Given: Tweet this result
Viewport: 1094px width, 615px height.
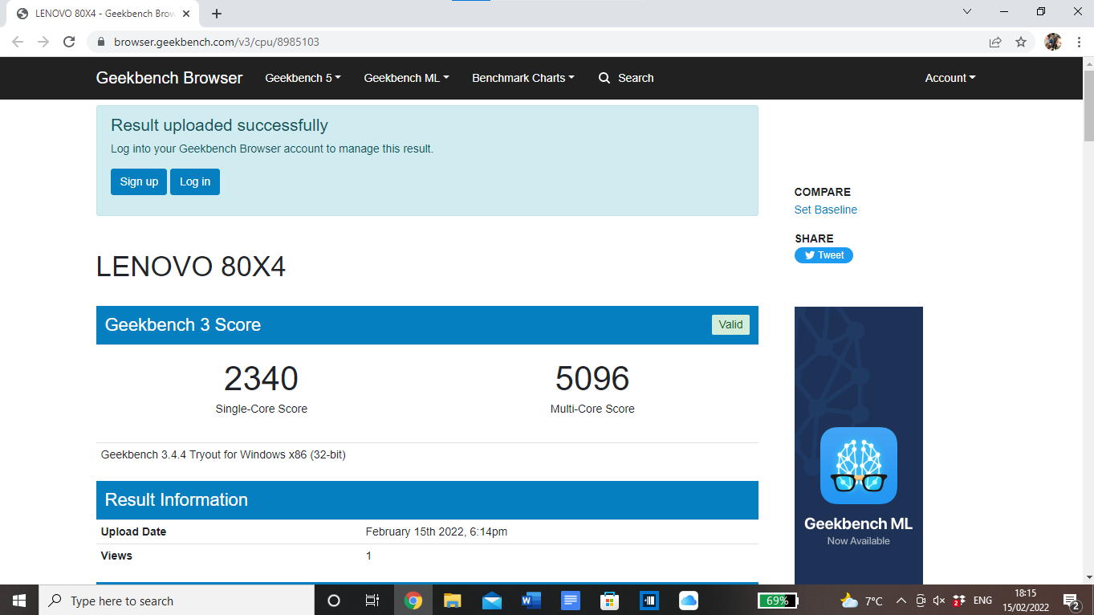Looking at the screenshot, I should pyautogui.click(x=824, y=255).
